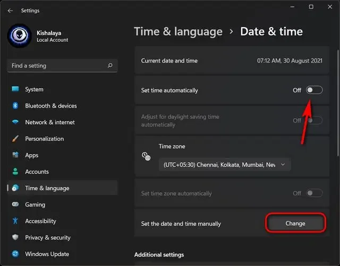340x266 pixels.
Task: Toggle Set time zone automatically switch
Action: (314, 193)
